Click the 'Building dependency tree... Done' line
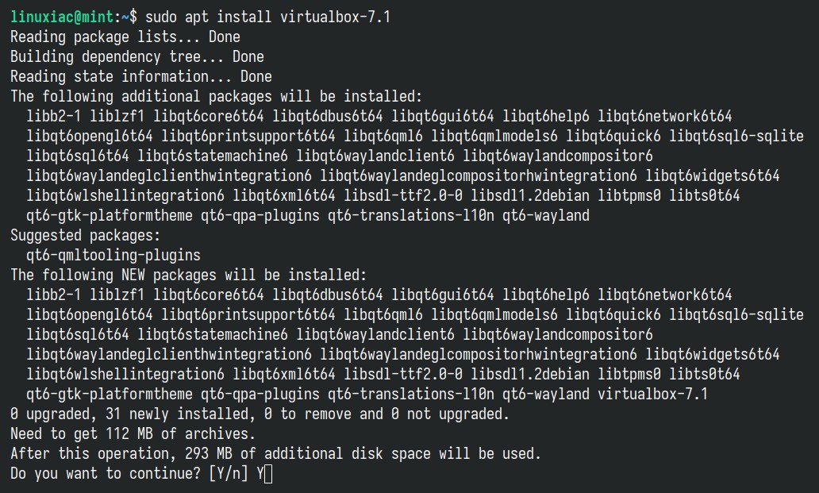This screenshot has height=493, width=819. (137, 57)
